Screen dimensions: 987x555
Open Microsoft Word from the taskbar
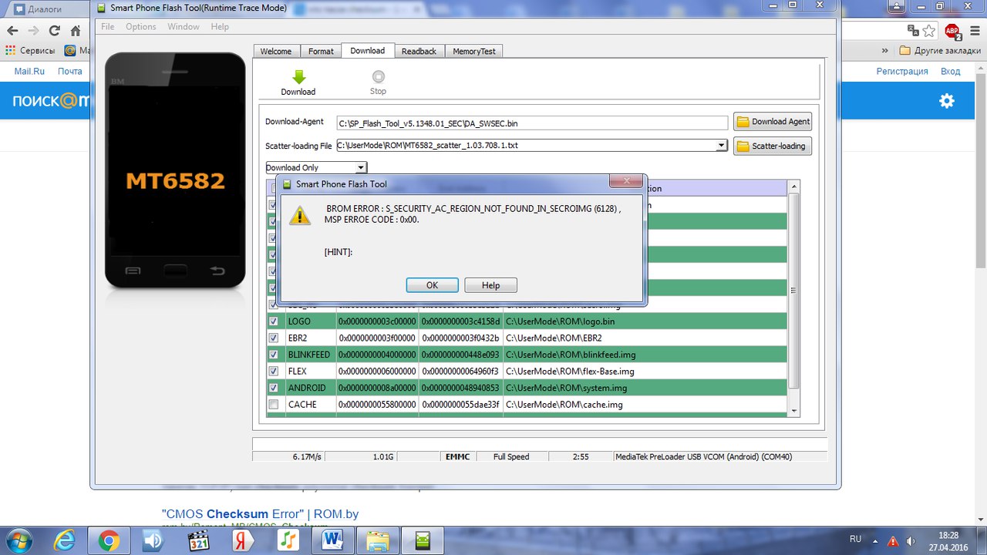[x=333, y=540]
